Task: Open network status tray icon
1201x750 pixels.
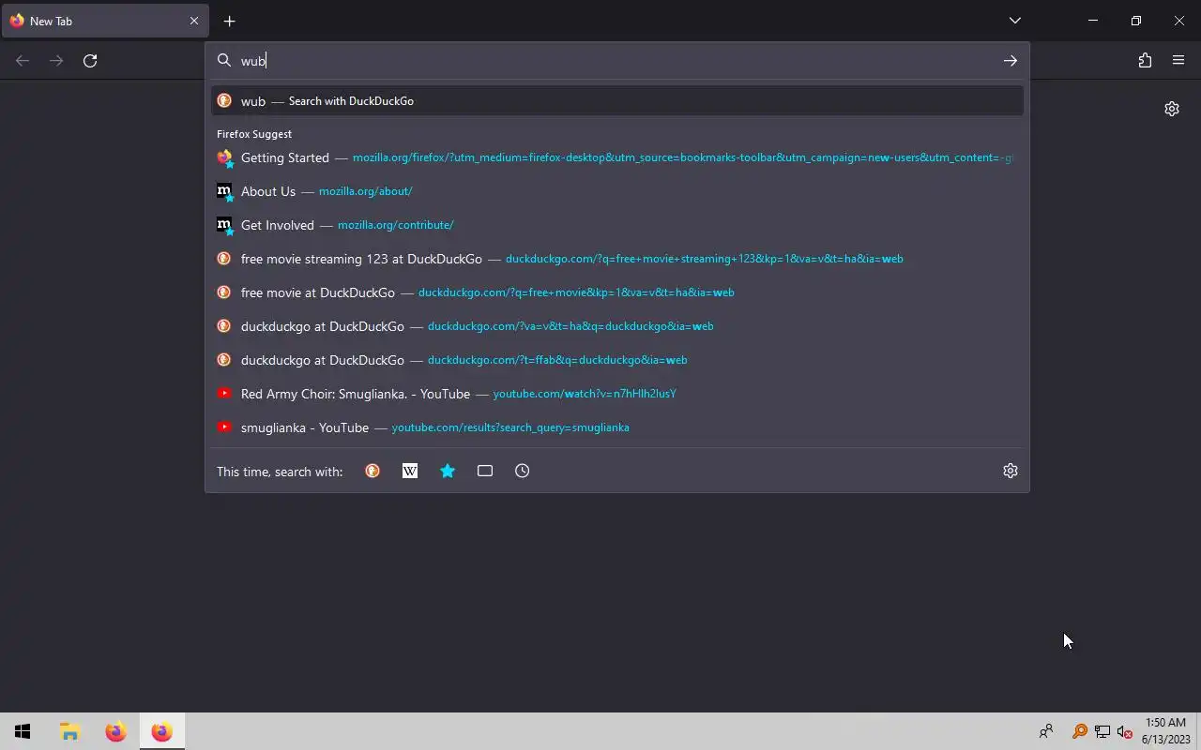Action: (x=1102, y=732)
